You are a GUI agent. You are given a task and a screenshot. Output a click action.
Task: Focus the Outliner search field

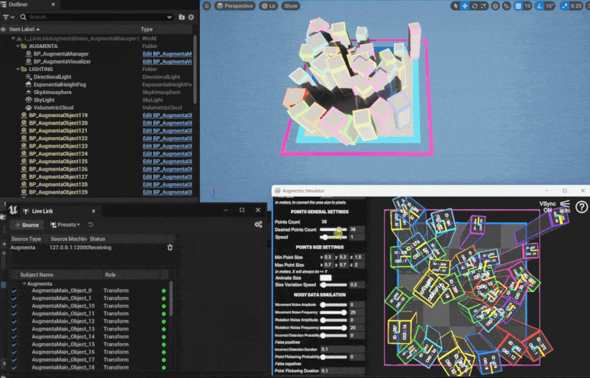click(96, 17)
